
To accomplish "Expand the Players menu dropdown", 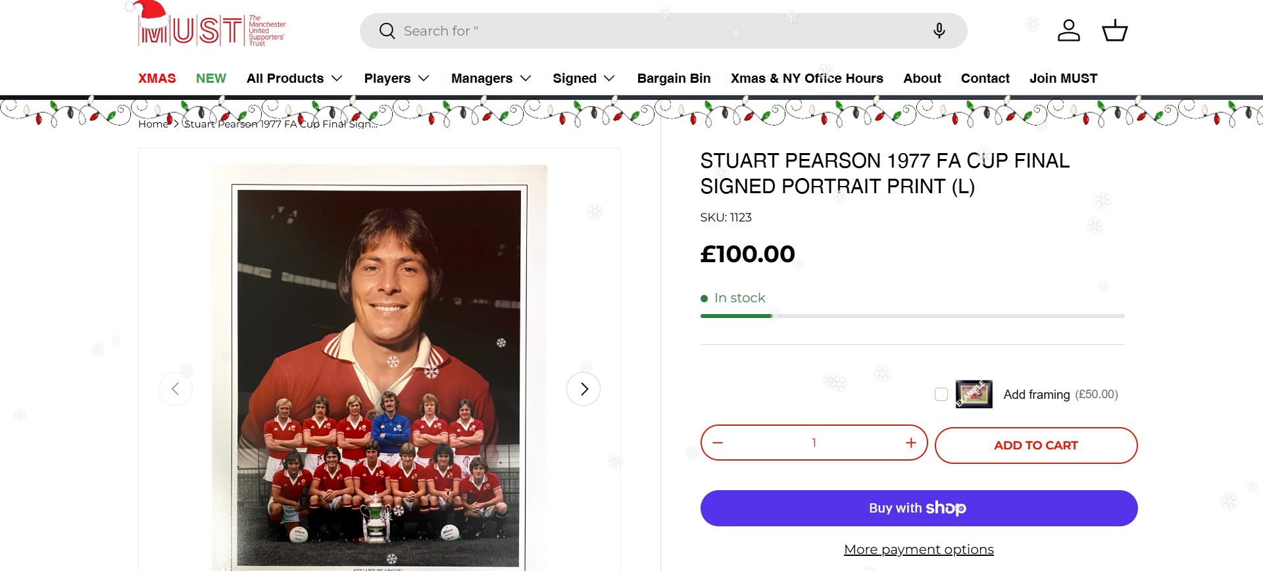I will coord(397,78).
